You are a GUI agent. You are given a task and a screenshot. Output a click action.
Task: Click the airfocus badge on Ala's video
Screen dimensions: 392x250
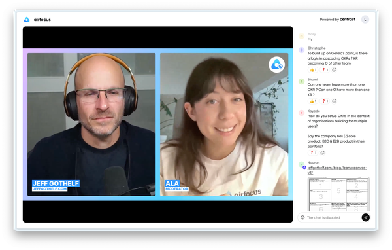tap(276, 65)
